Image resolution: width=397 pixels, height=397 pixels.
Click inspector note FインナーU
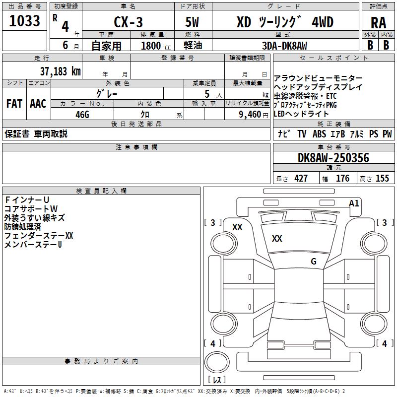click(27, 200)
